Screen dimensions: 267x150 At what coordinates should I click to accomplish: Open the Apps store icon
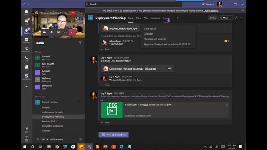point(26,130)
